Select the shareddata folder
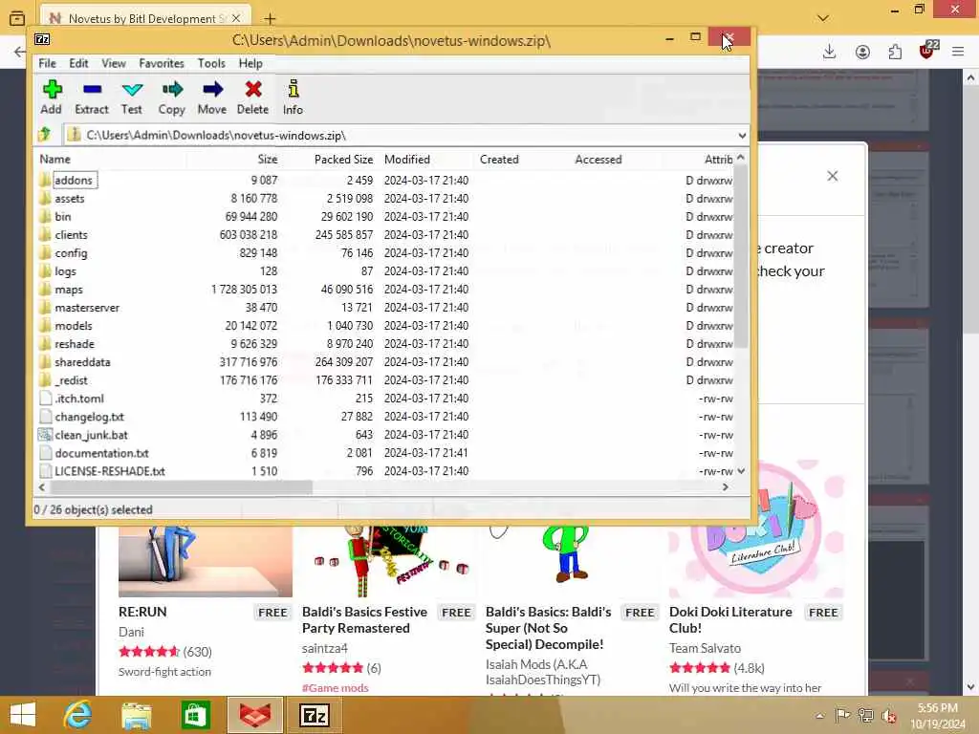This screenshot has width=979, height=734. click(82, 362)
